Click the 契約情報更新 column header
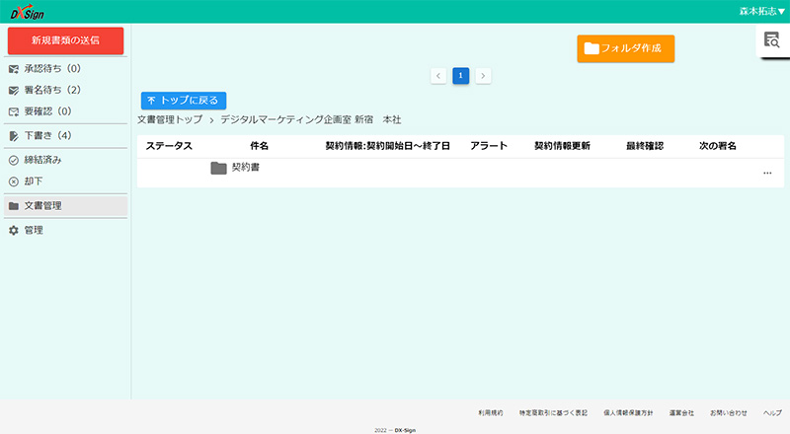Image resolution: width=790 pixels, height=434 pixels. [562, 146]
